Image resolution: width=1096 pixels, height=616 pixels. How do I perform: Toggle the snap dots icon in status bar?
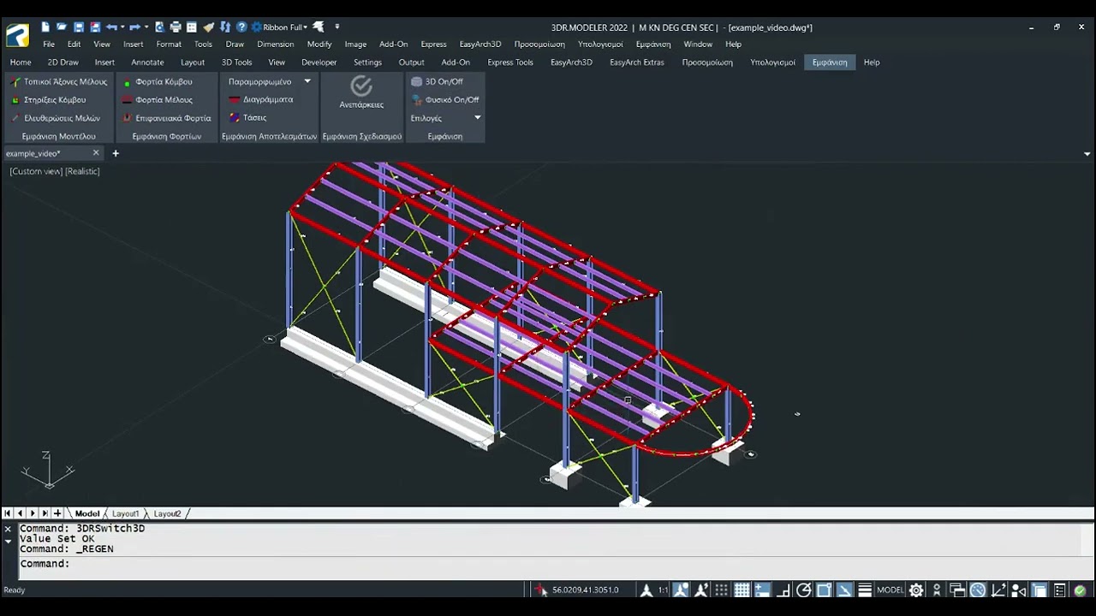pyautogui.click(x=722, y=590)
